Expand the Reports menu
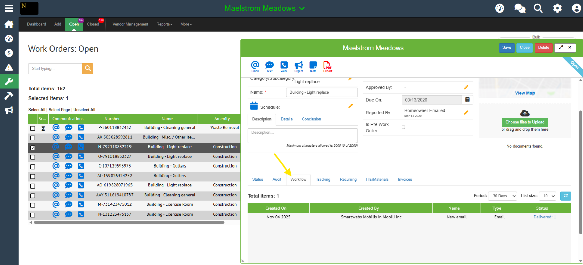Screen dimensions: 583x265 pyautogui.click(x=164, y=24)
